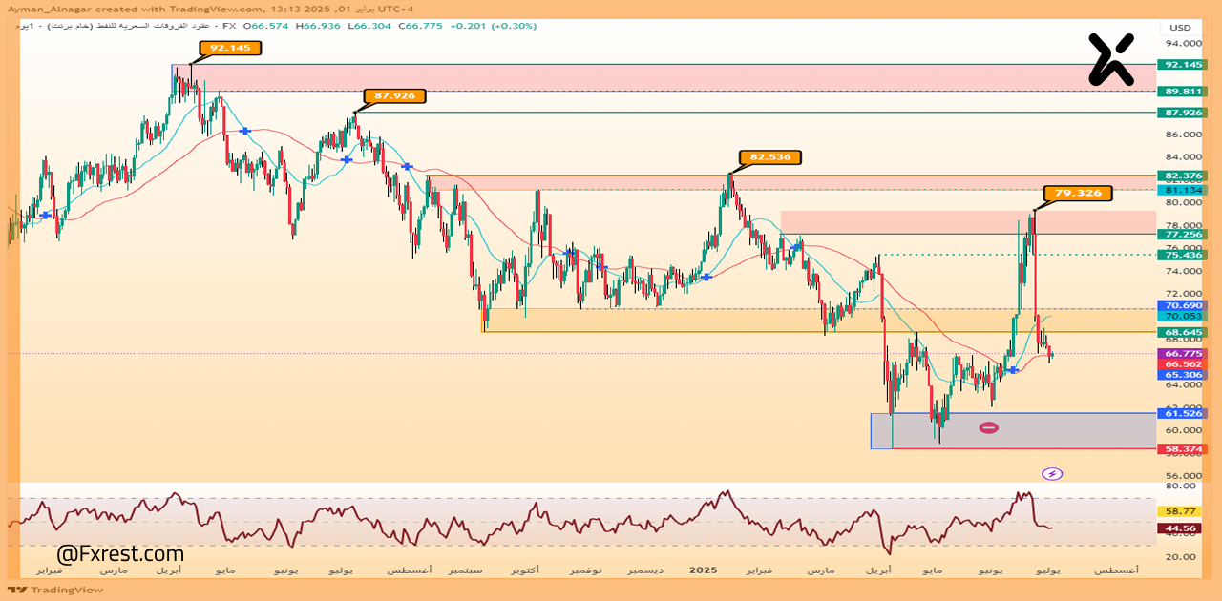Click the purple lightning bolt icon
The height and width of the screenshot is (601, 1222).
(x=1052, y=473)
